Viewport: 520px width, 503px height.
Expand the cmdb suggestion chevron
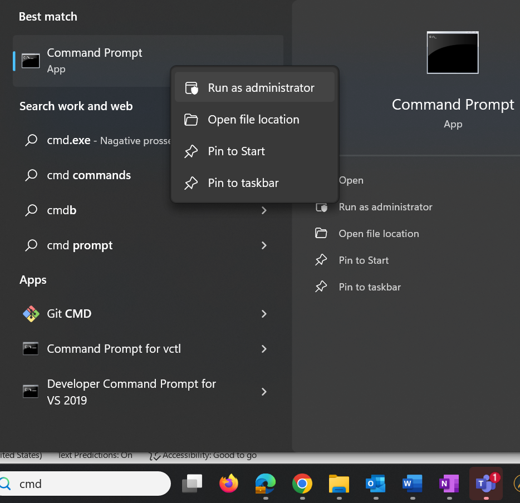tap(264, 210)
